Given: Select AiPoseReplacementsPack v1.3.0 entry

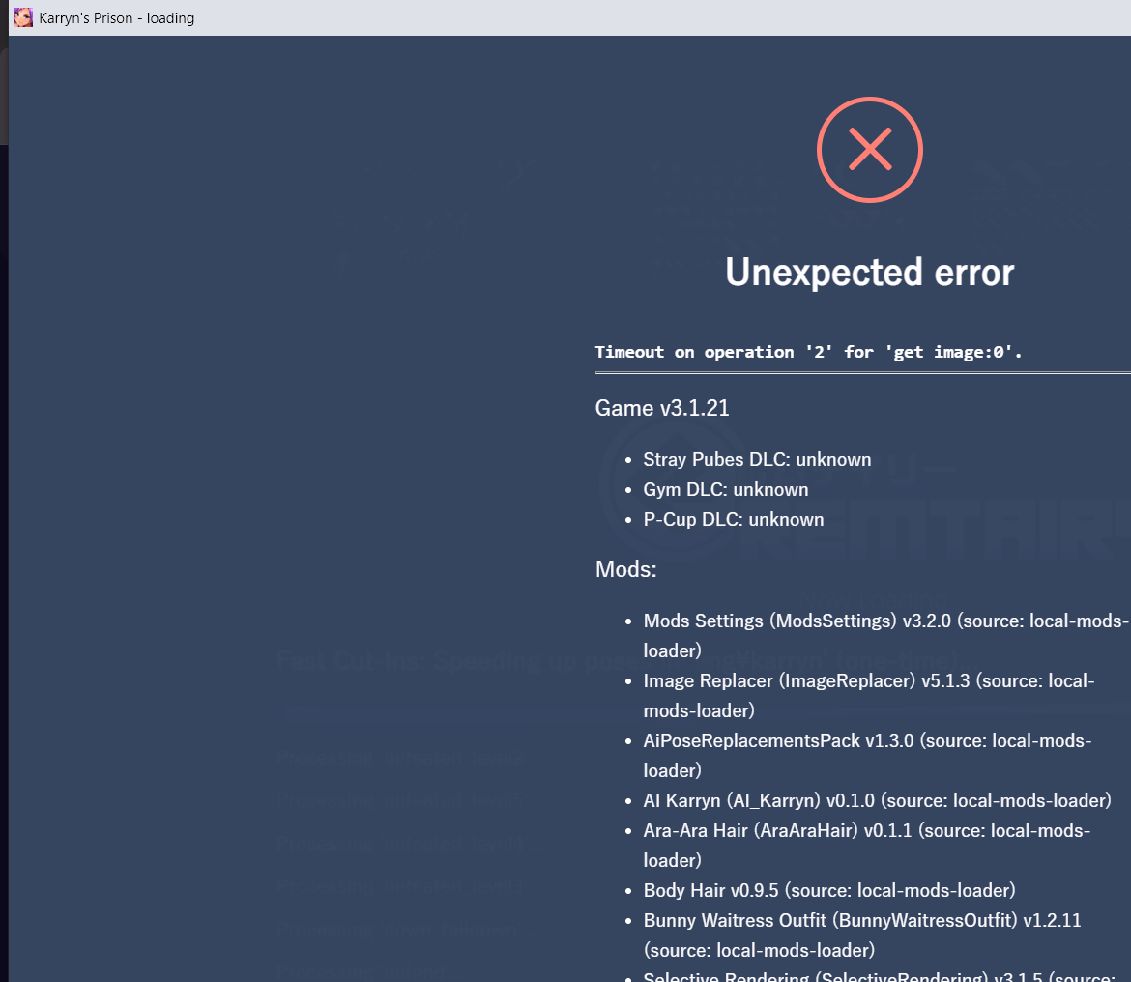Looking at the screenshot, I should 868,756.
